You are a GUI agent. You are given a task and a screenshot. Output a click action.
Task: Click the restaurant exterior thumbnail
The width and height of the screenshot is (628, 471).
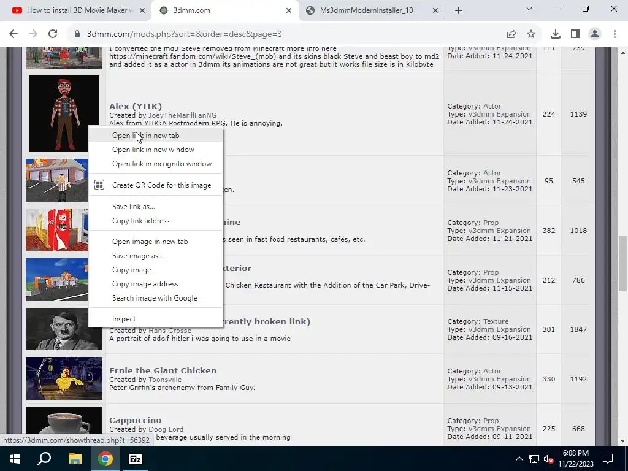pyautogui.click(x=57, y=280)
